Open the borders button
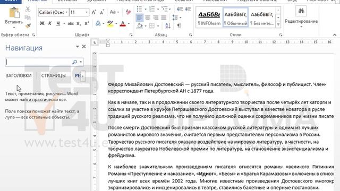The width and height of the screenshot is (340, 191). 152,26
